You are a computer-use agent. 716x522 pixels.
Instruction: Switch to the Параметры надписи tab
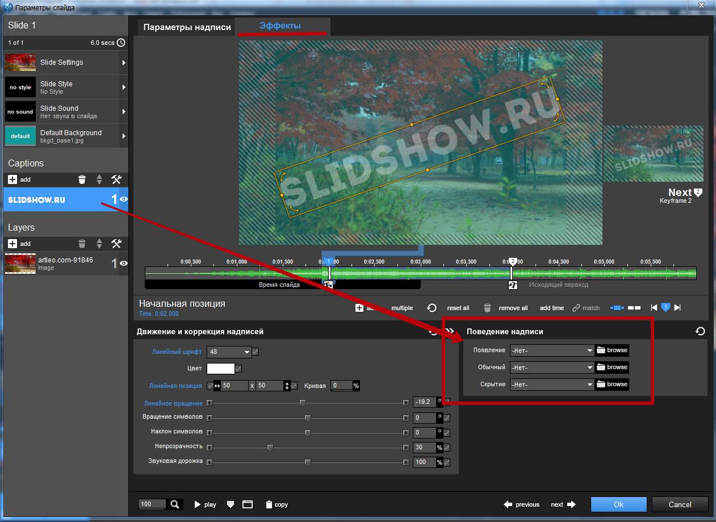187,27
